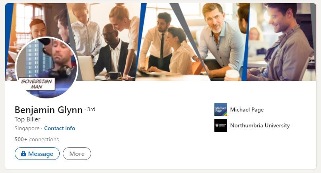Click the Michael Page company name
321x173 pixels.
247,110
